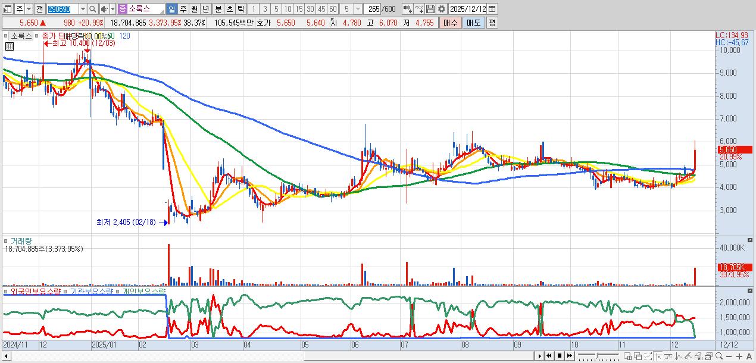The height and width of the screenshot is (363, 756).
Task: Choose the 45 interval button
Action: click(x=321, y=9)
